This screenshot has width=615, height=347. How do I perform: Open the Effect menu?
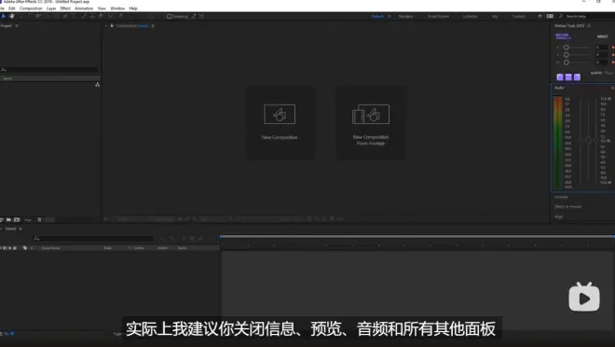coord(65,8)
